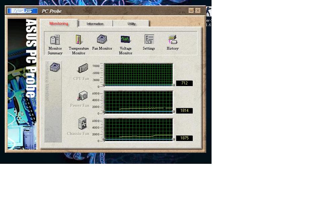This screenshot has width=320, height=202.
Task: Click the 'Power Fan' label
Action: tap(80, 106)
